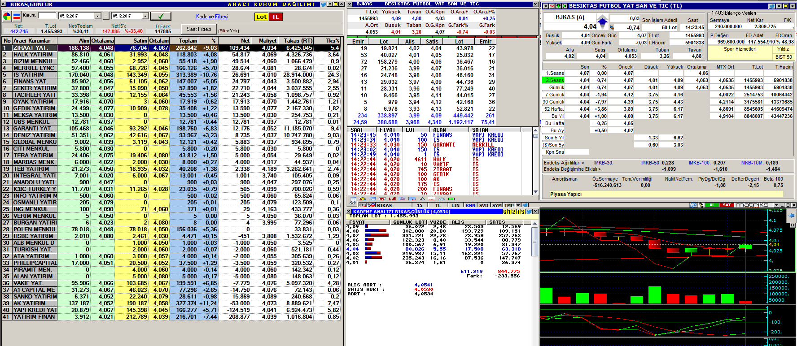The height and width of the screenshot is (346, 797).
Task: Toggle the SYM chart option
Action: [497, 205]
